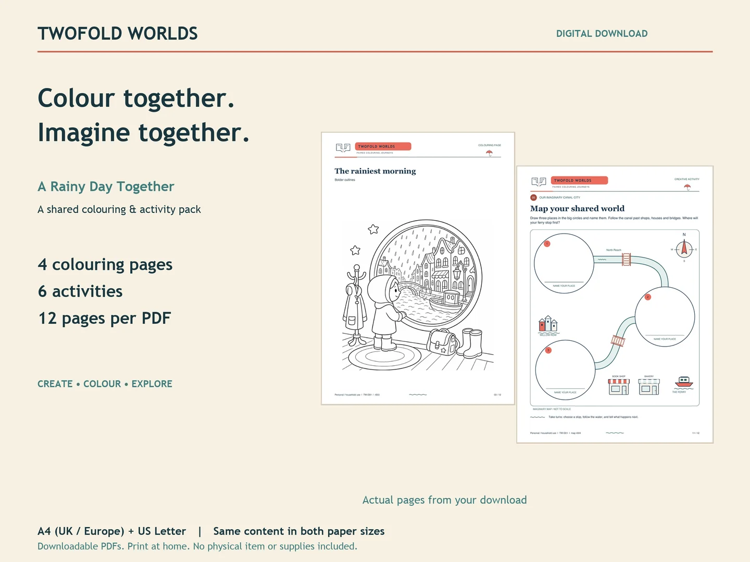Click the word EXPLORE in the tagline

[152, 384]
